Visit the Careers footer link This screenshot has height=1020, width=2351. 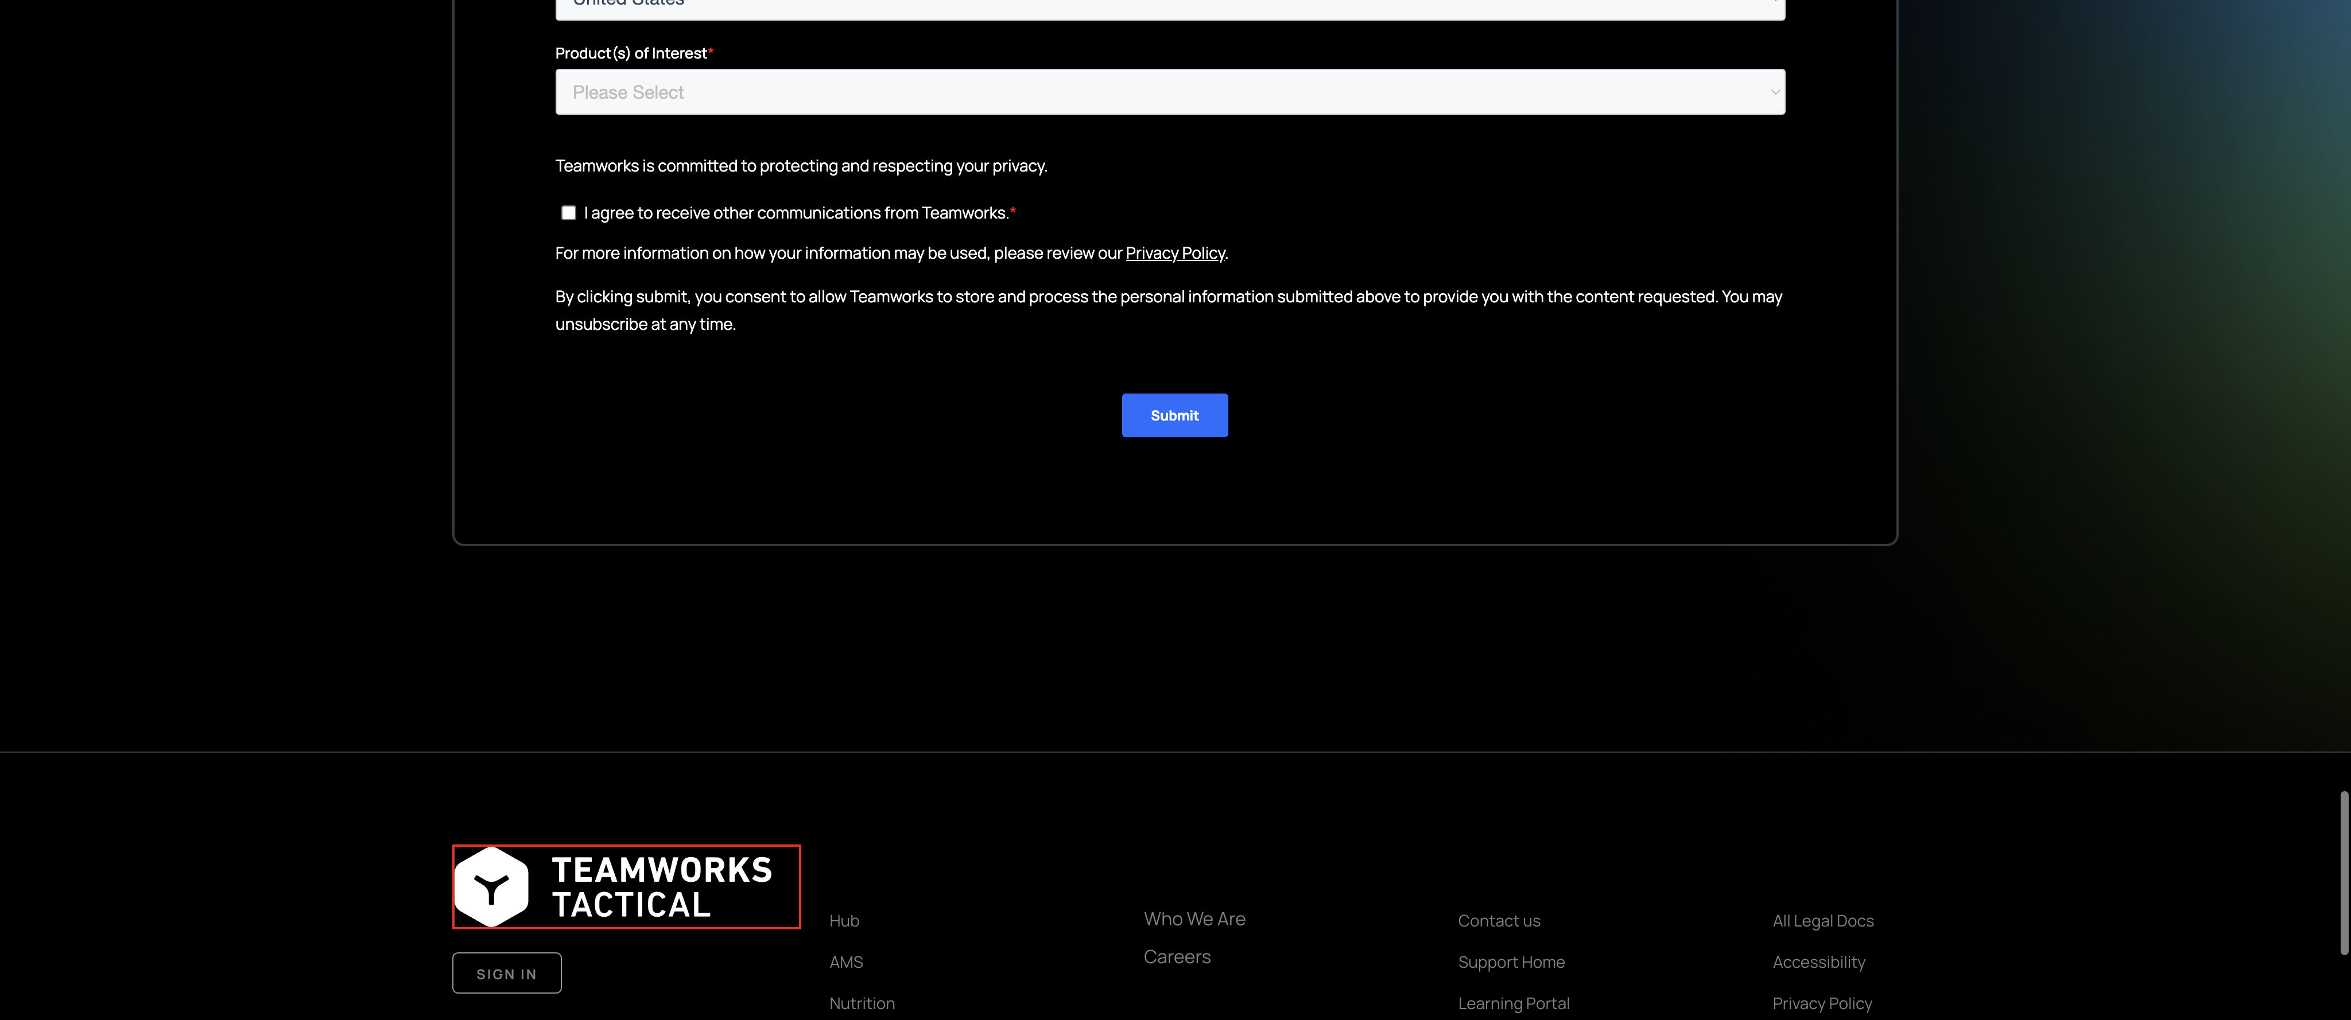point(1177,956)
